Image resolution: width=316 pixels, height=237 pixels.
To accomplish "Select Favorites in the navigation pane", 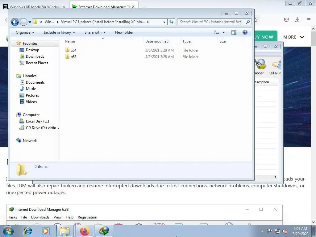I will coord(30,43).
